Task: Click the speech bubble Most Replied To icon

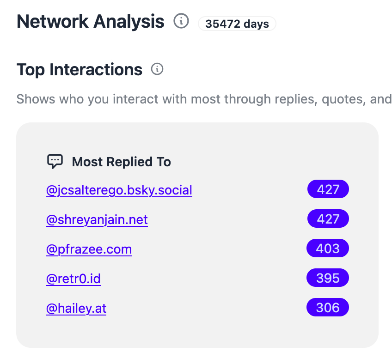Action: point(55,162)
